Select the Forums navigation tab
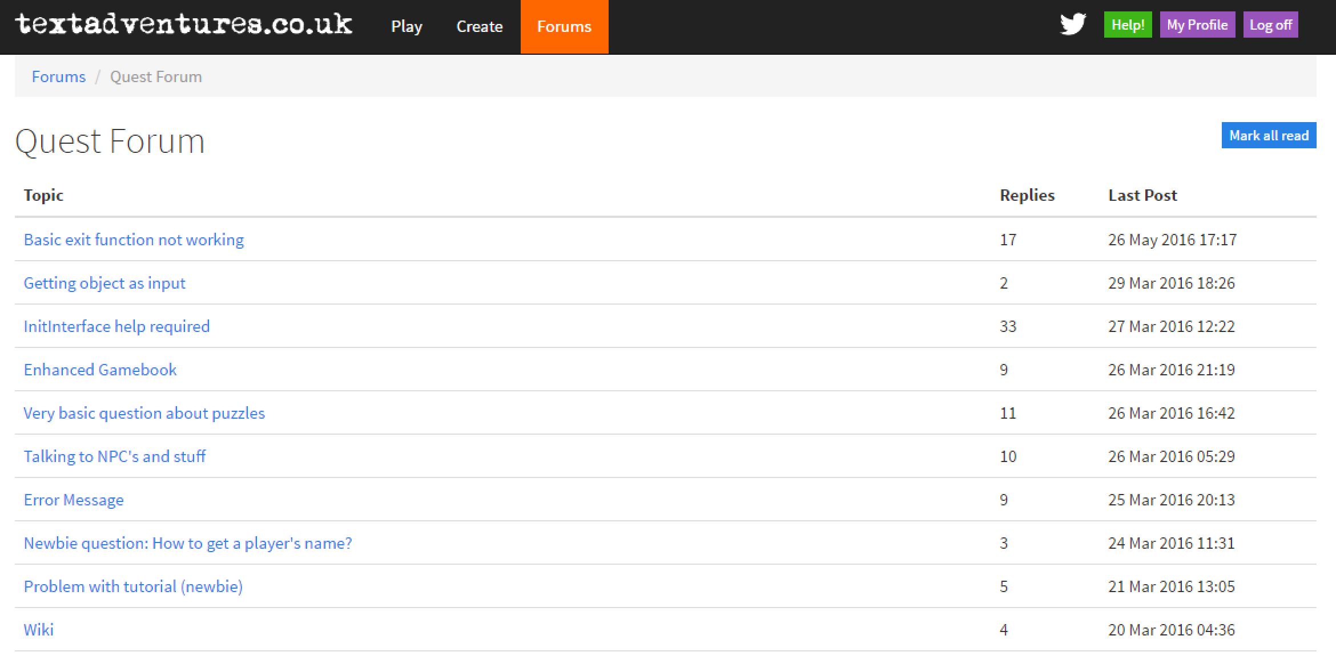 point(564,27)
